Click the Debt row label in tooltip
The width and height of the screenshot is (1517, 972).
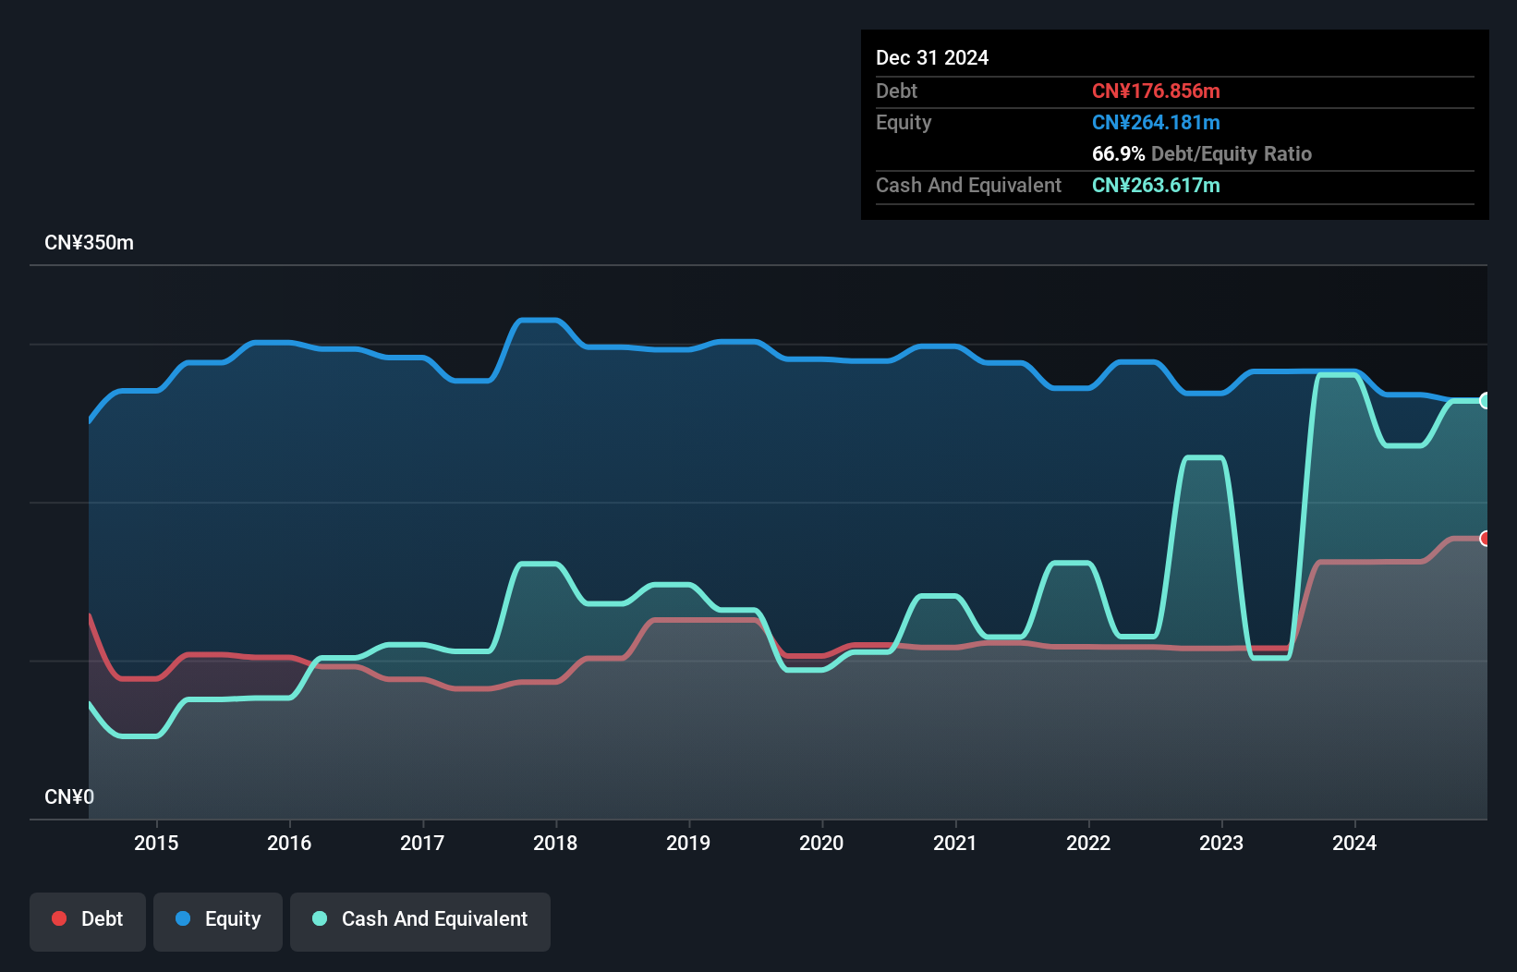click(x=896, y=91)
